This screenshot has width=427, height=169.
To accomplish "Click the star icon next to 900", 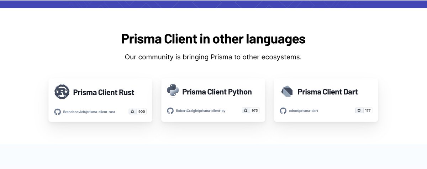I will (133, 111).
